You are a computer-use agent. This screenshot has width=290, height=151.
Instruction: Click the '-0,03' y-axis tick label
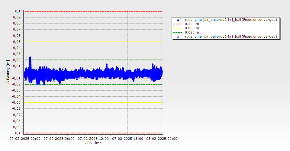[16, 90]
